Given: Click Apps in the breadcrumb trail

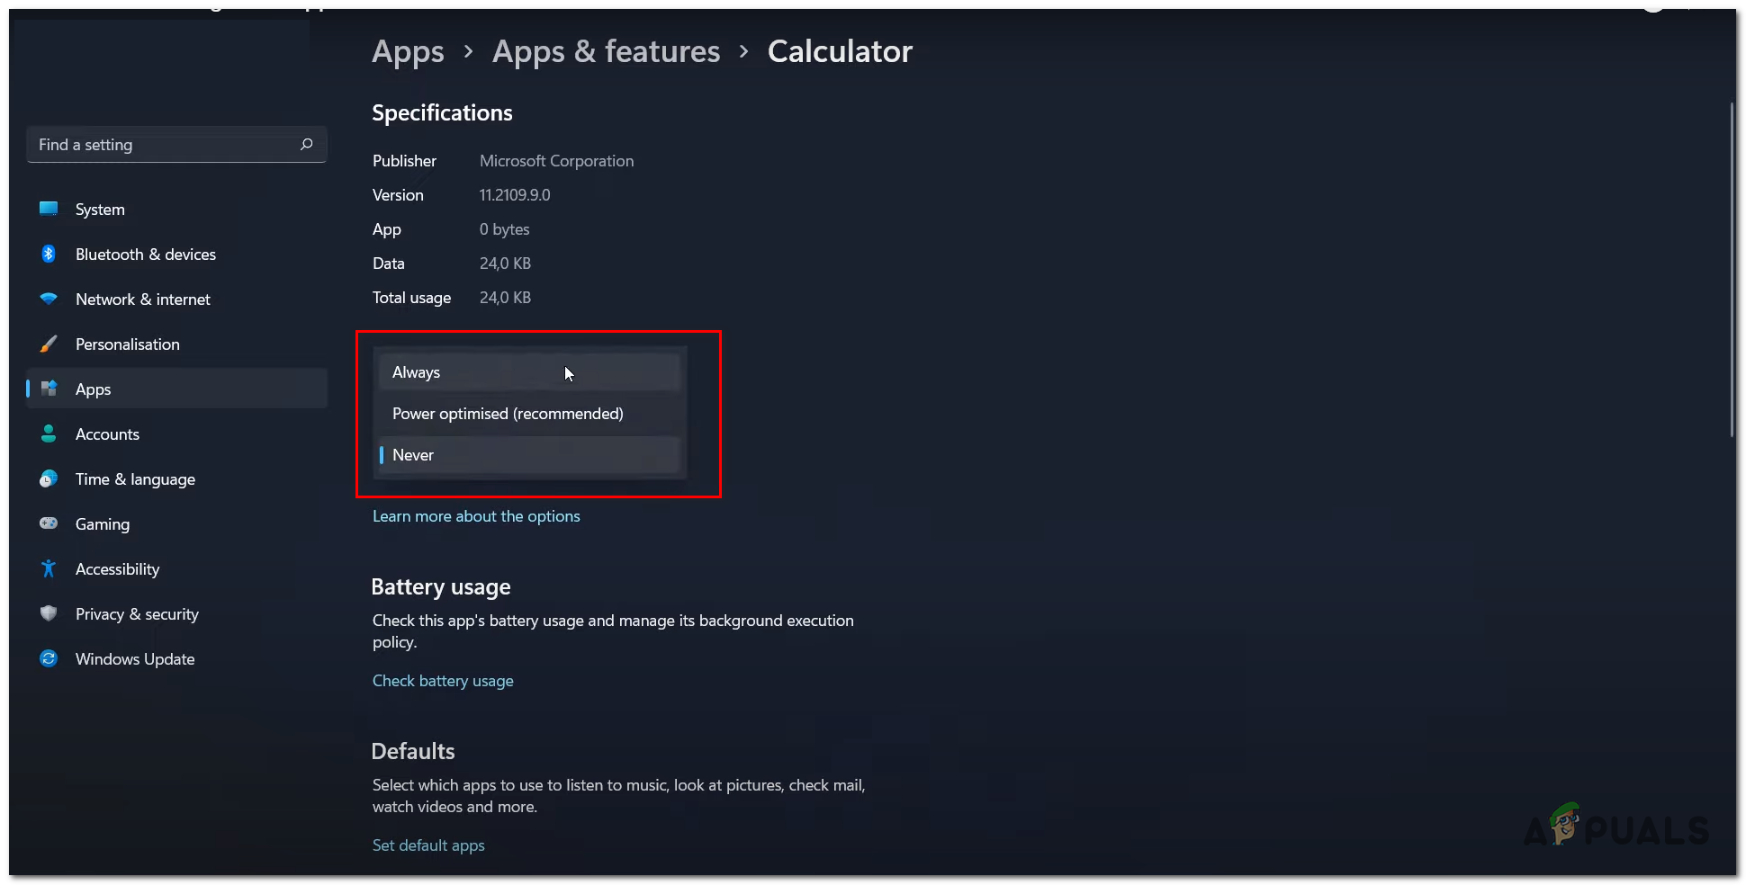Looking at the screenshot, I should tap(408, 51).
